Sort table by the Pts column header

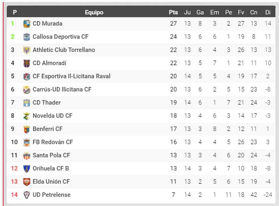tap(173, 12)
